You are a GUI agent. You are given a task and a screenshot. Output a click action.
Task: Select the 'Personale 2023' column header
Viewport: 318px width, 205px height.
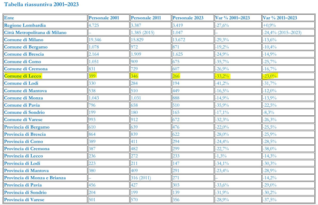click(x=188, y=18)
